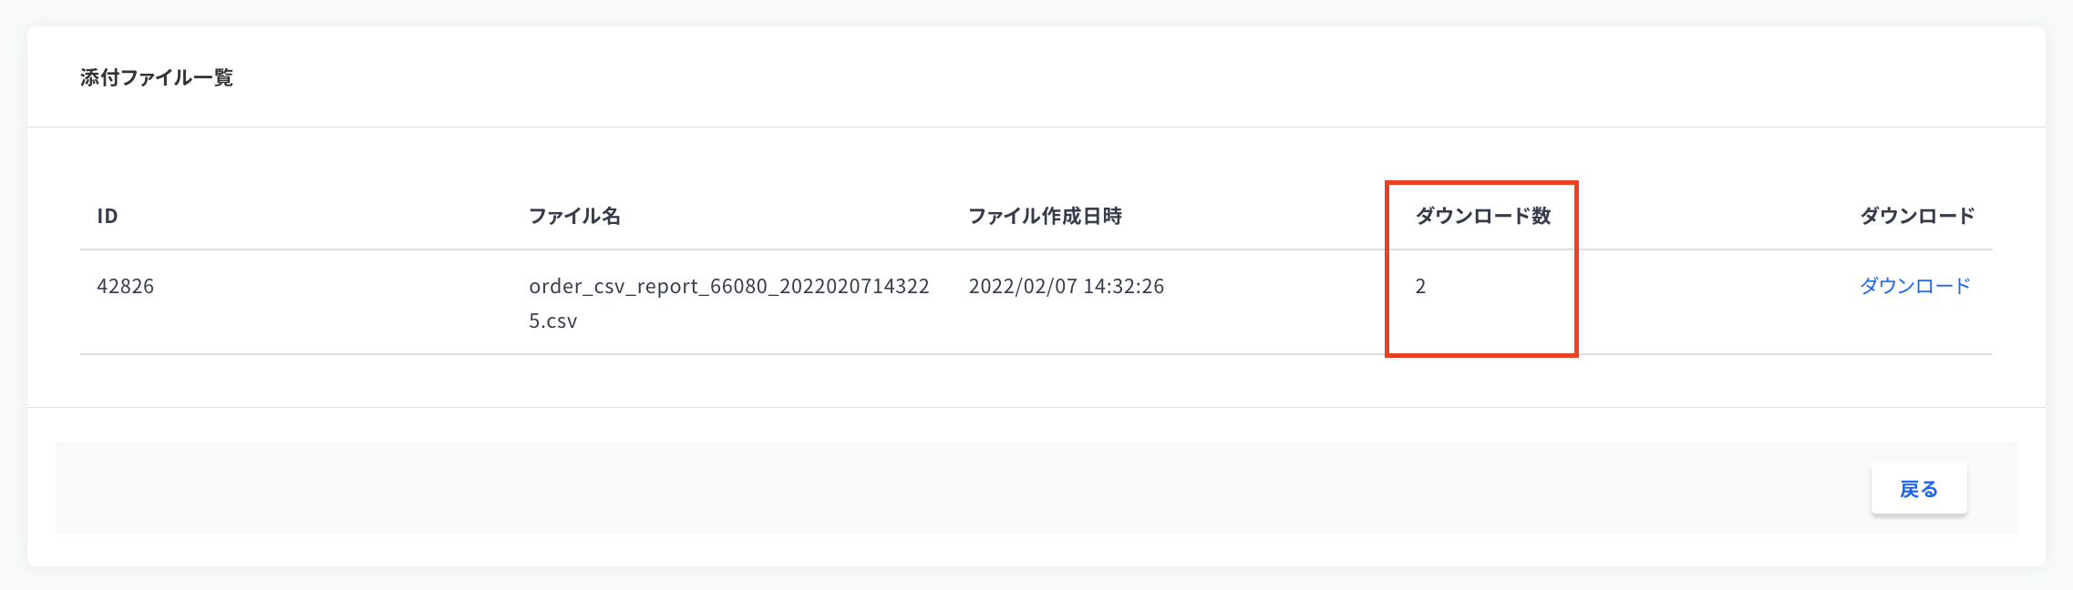Click the 5.csv filename continuation line

(553, 320)
